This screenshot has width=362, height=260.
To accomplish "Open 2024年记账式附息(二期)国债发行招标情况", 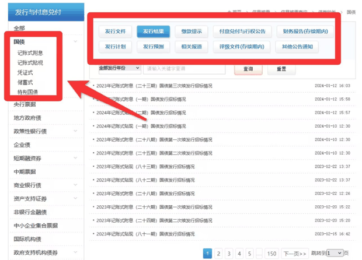I will [141, 113].
